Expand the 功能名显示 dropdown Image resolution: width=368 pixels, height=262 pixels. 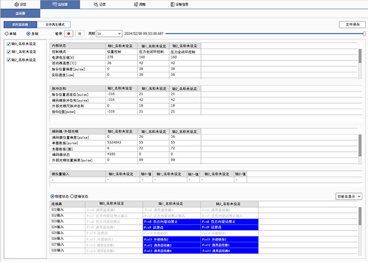[349, 196]
